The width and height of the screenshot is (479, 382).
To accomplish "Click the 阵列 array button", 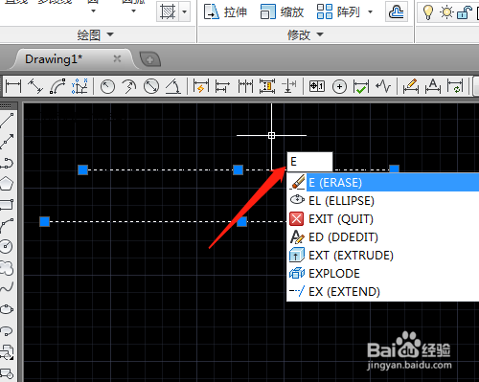I will pos(339,12).
